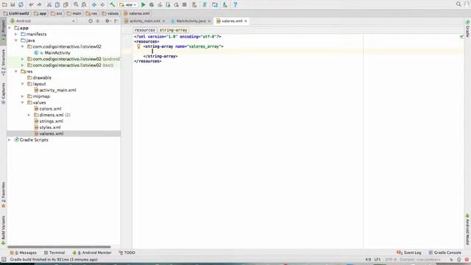Click the Cut scissors icon
This screenshot has width=471, height=265.
click(49, 4)
